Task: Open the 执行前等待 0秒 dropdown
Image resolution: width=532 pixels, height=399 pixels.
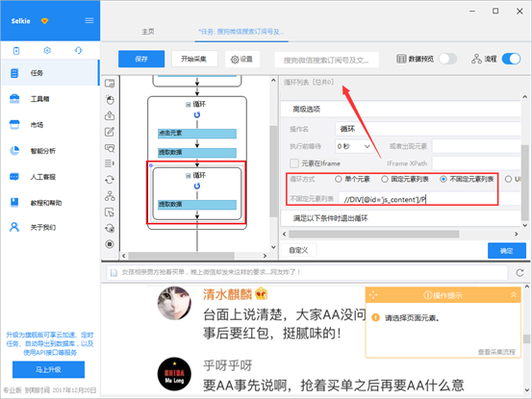Action: 354,146
